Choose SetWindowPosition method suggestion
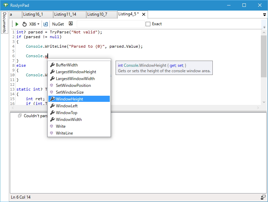The image size is (268, 202). pyautogui.click(x=79, y=86)
